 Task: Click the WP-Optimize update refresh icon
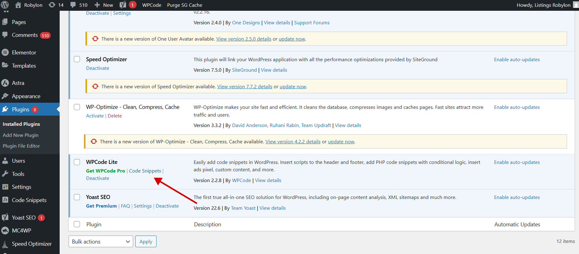[94, 141]
